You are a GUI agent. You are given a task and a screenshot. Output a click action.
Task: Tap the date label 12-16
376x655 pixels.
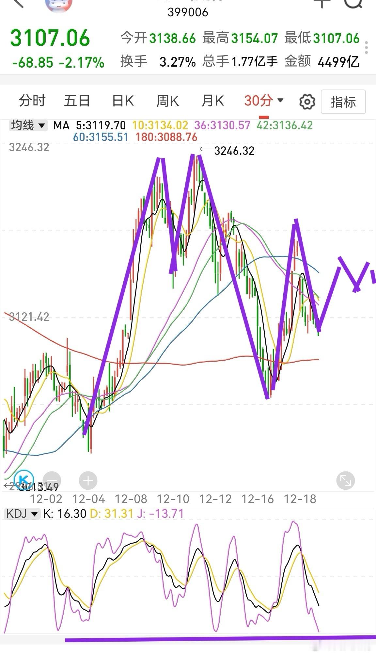[x=258, y=499]
